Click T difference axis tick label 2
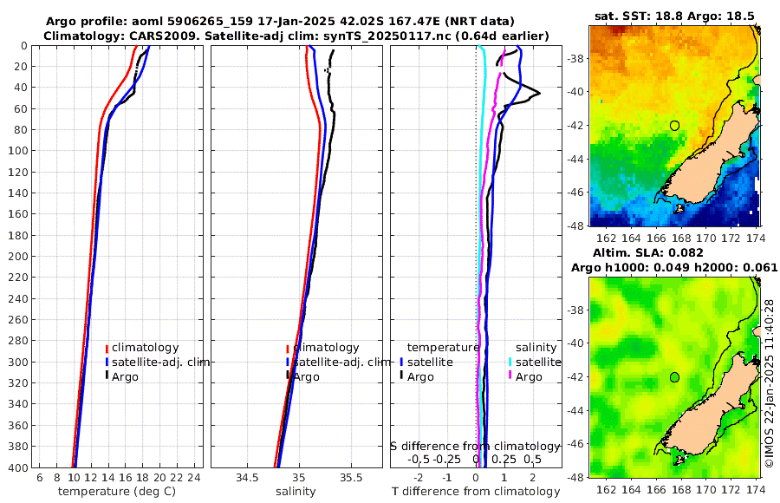 click(x=533, y=478)
